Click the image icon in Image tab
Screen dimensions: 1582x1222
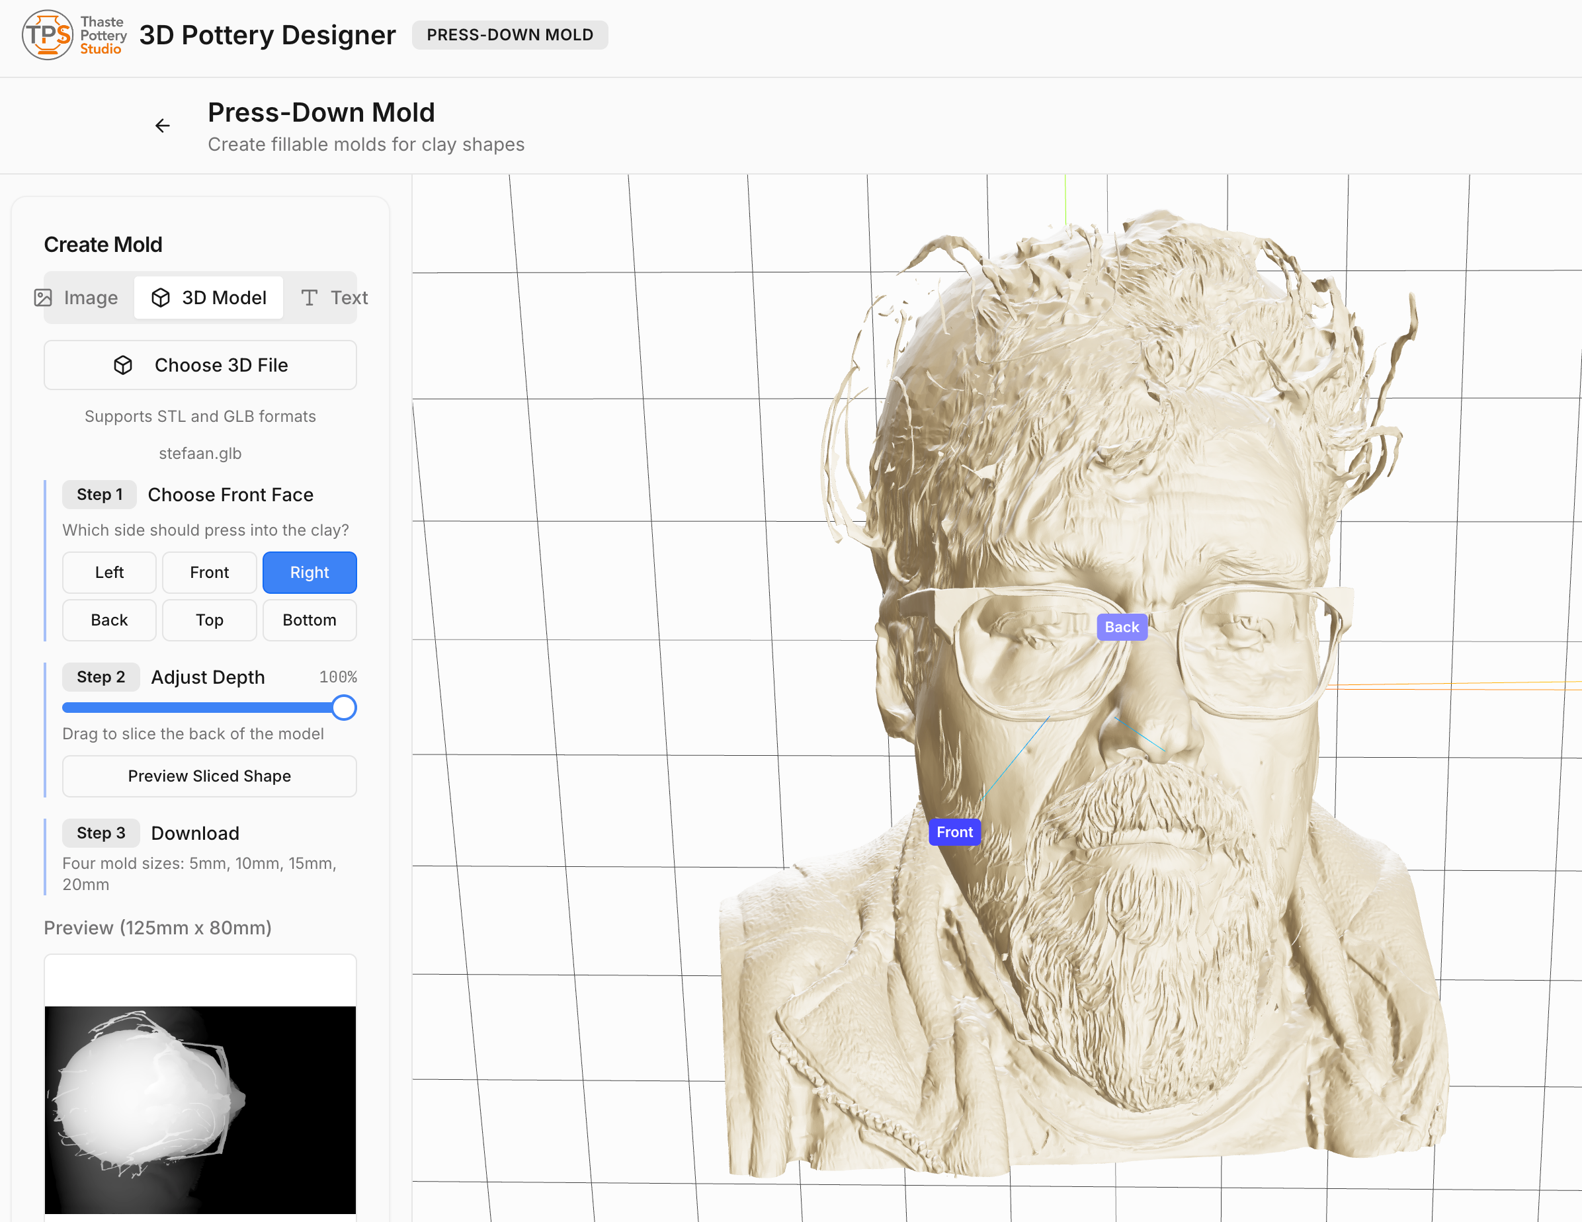coord(44,298)
